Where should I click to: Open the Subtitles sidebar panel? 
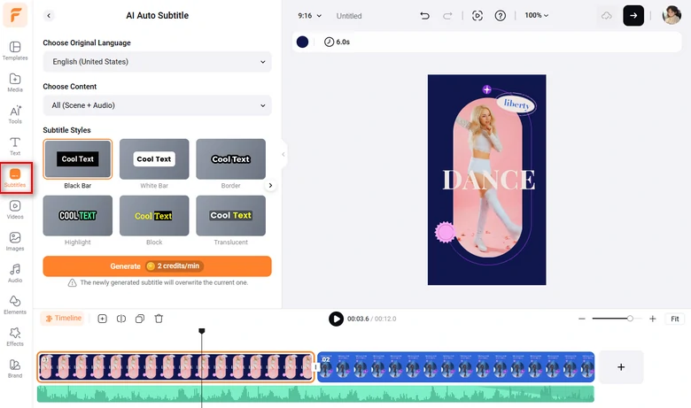[15, 178]
